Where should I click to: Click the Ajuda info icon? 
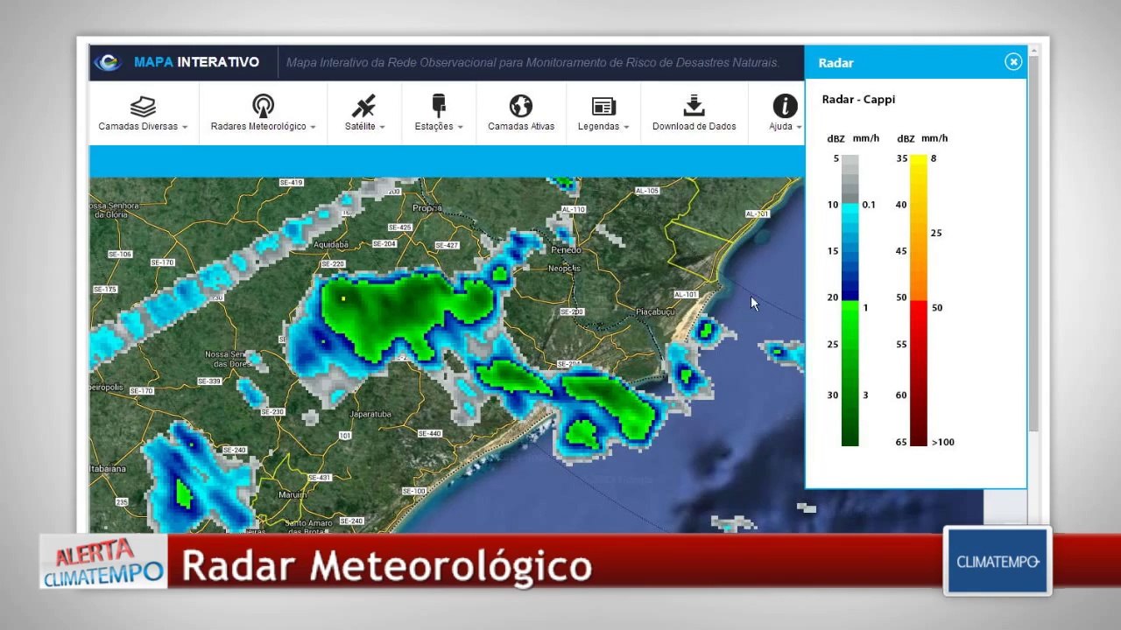pos(785,107)
